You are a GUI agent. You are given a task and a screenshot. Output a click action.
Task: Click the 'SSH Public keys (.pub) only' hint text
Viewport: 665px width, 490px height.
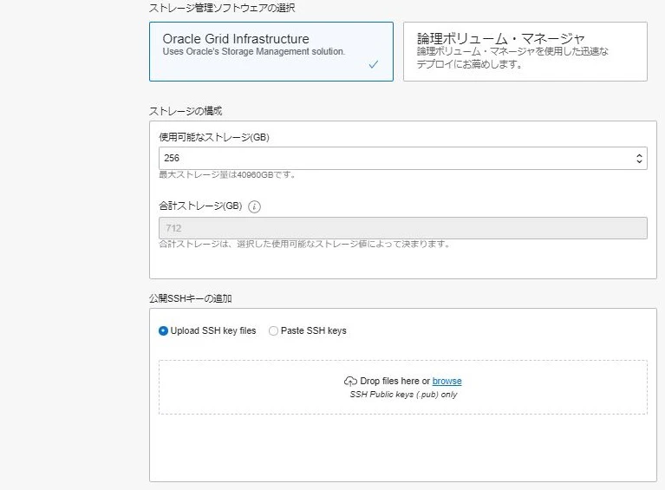403,395
